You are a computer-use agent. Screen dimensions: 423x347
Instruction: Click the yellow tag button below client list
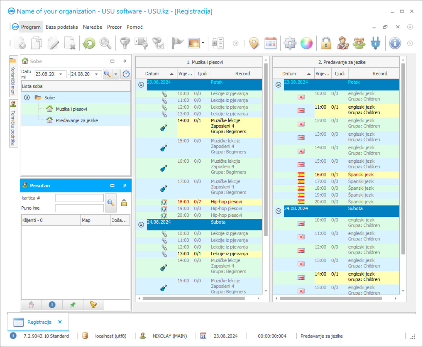(93, 305)
